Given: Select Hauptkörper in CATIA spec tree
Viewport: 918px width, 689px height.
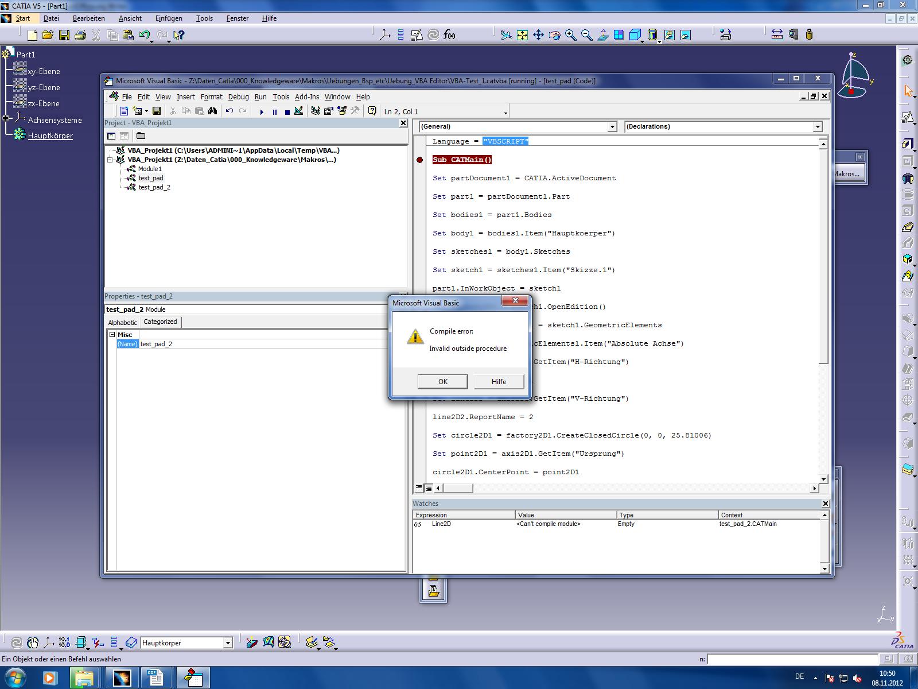Looking at the screenshot, I should (50, 136).
